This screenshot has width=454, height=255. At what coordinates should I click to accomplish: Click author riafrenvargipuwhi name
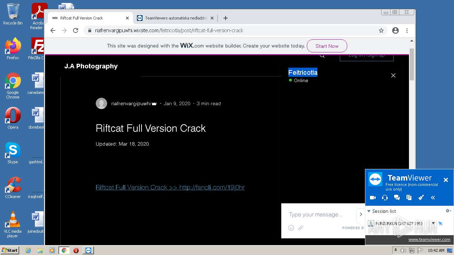click(131, 103)
